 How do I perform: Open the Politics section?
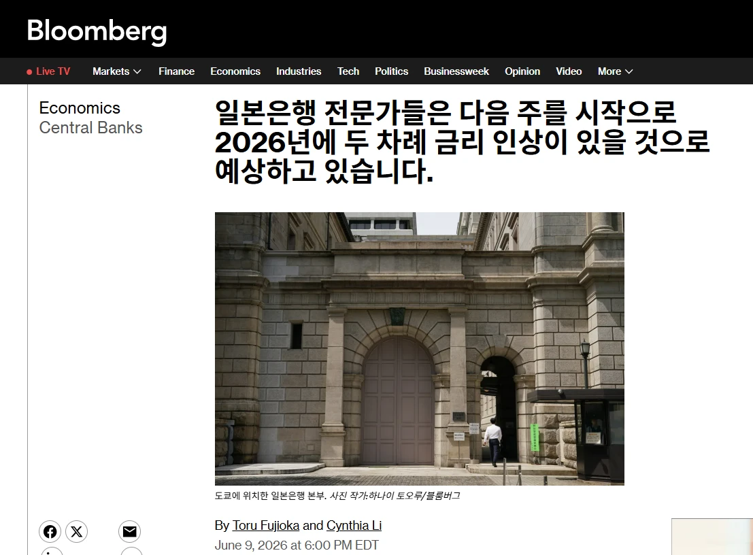(x=391, y=71)
